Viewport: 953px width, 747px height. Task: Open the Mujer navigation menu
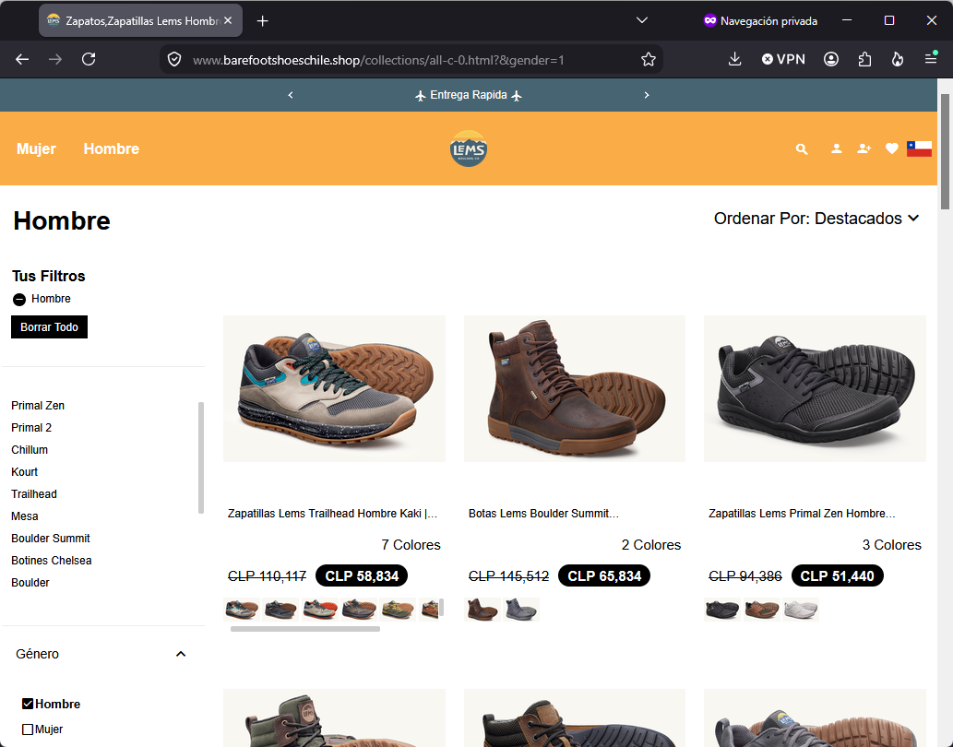click(37, 148)
